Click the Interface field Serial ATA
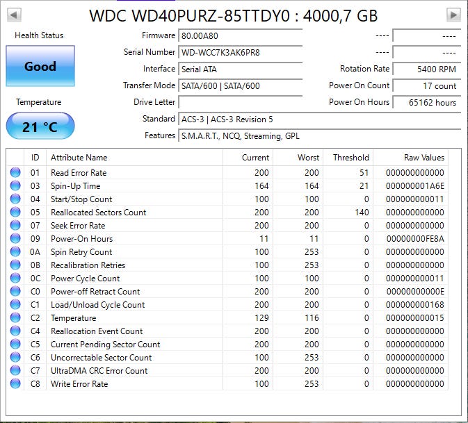 241,69
